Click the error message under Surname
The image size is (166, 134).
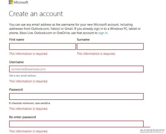(x=96, y=54)
